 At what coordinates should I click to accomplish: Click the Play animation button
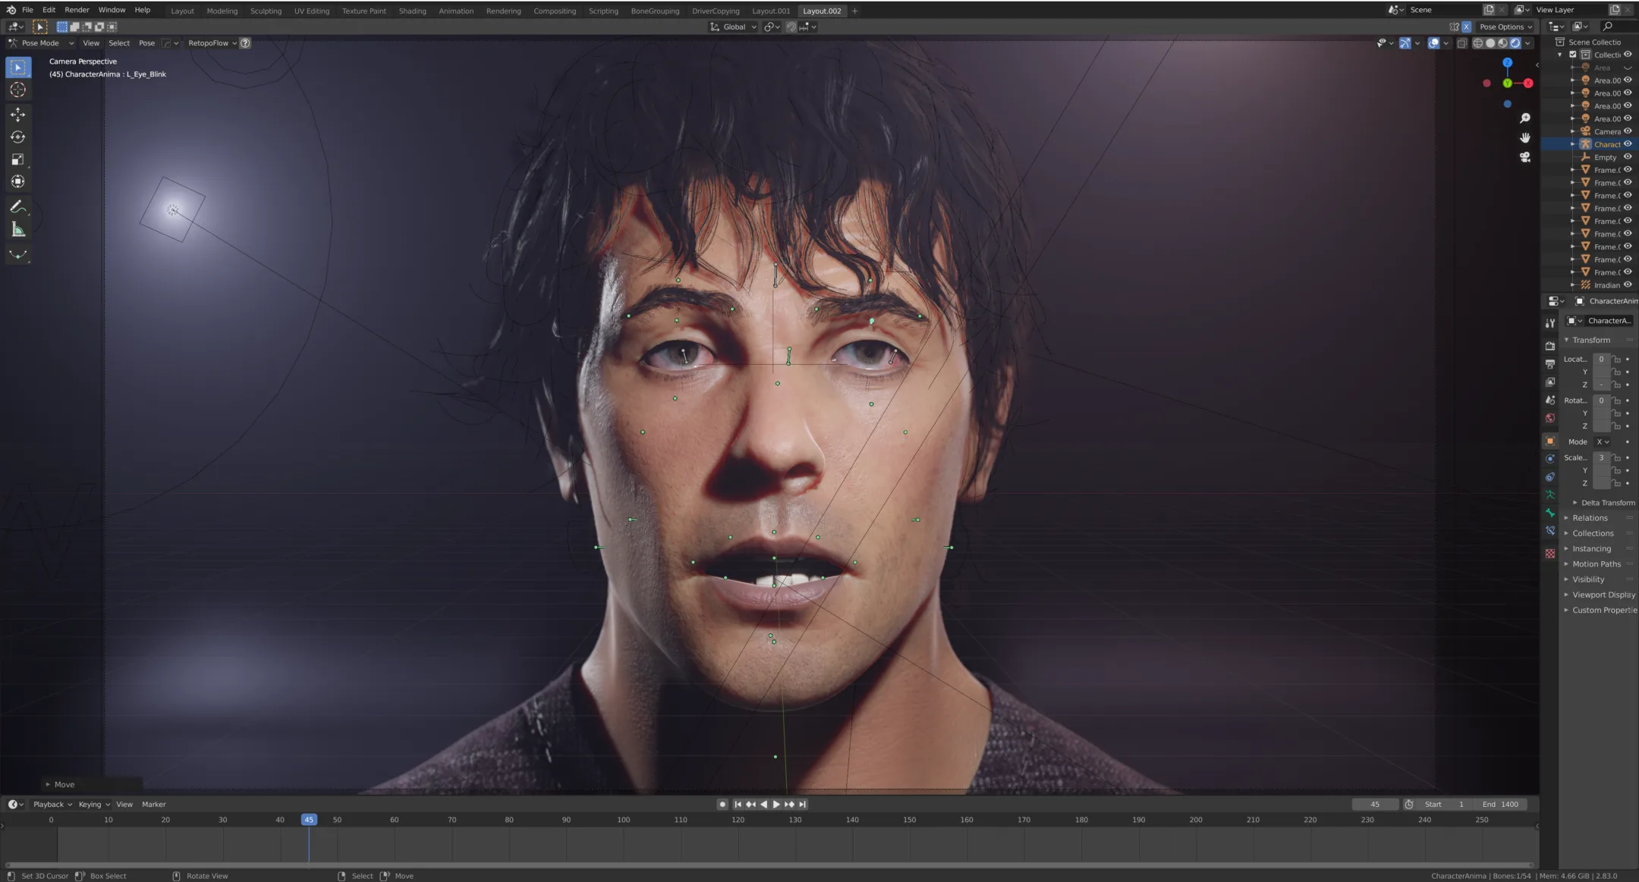(x=775, y=804)
